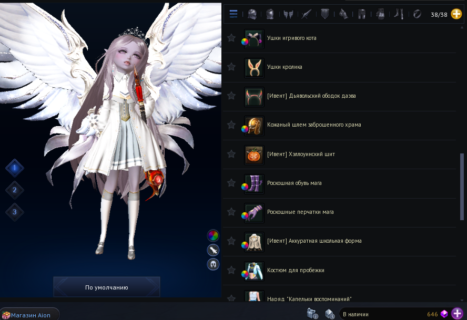Image resolution: width=467 pixels, height=320 pixels.
Task: Select the Halloween pumpkin shield icon
Action: coord(254,155)
